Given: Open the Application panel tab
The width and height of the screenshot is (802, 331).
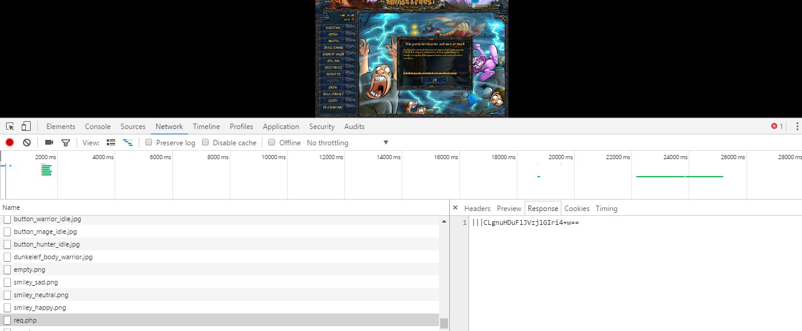Looking at the screenshot, I should point(281,127).
